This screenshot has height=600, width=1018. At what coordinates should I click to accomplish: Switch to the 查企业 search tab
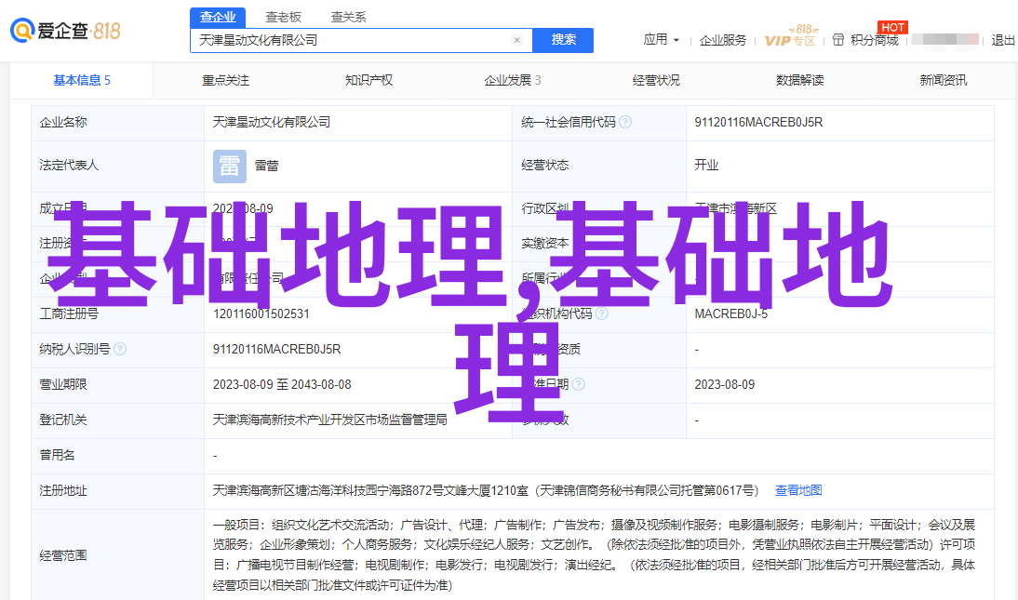coord(218,18)
